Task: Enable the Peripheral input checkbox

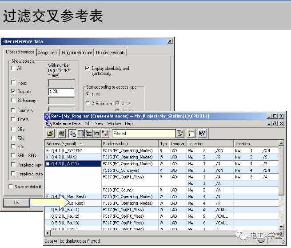Action: click(13, 165)
